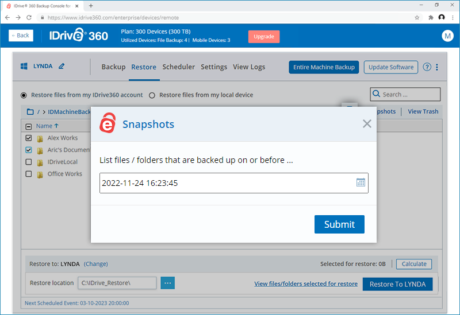460x315 pixels.
Task: Open the Office Works folder icon
Action: tap(40, 174)
